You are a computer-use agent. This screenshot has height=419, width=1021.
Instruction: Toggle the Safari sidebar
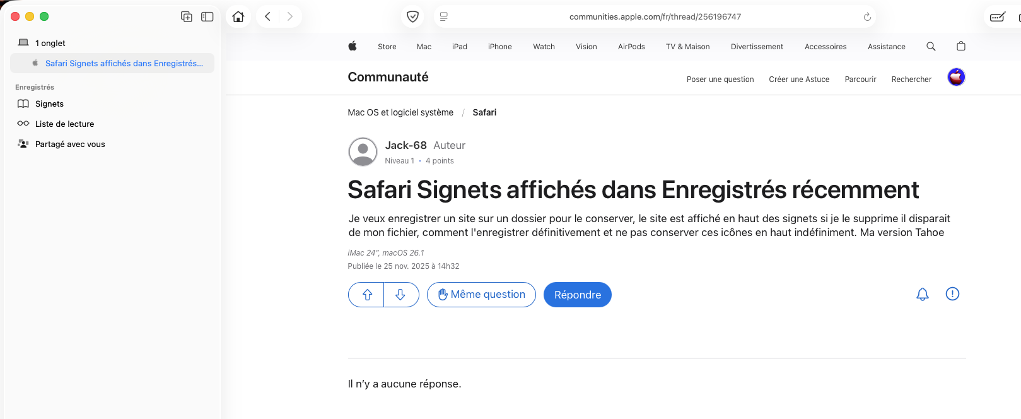point(207,17)
